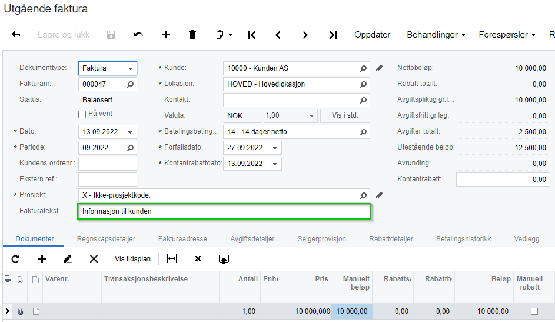Screen dimensions: 555x322
Task: Open the Behandlinger menu
Action: point(436,35)
